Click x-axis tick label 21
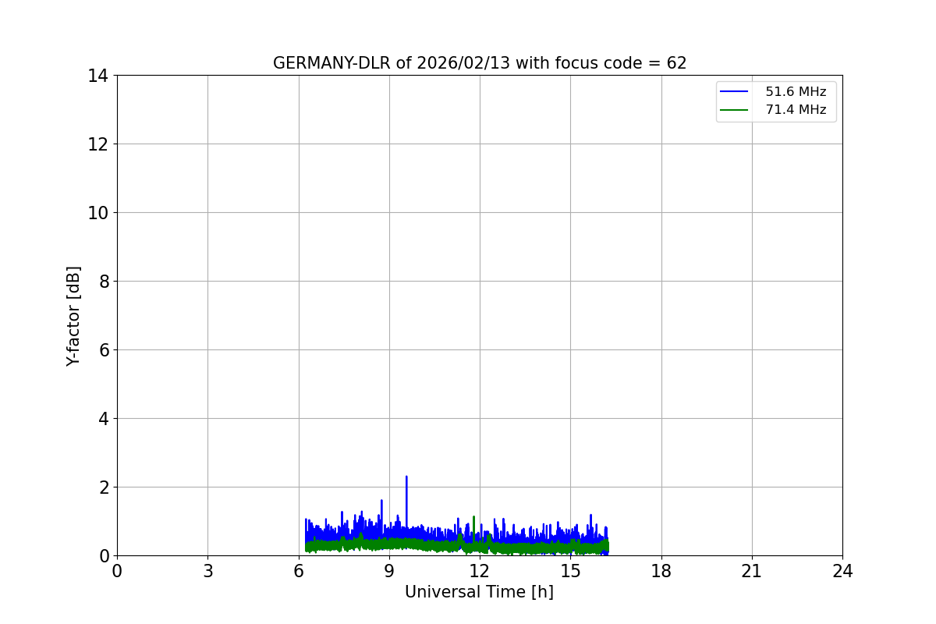 pos(752,571)
